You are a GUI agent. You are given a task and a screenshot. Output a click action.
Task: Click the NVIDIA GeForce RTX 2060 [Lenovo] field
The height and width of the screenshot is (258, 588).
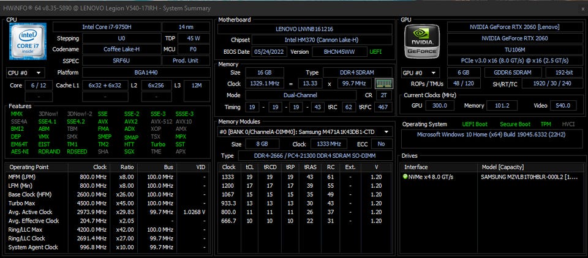[x=514, y=27]
